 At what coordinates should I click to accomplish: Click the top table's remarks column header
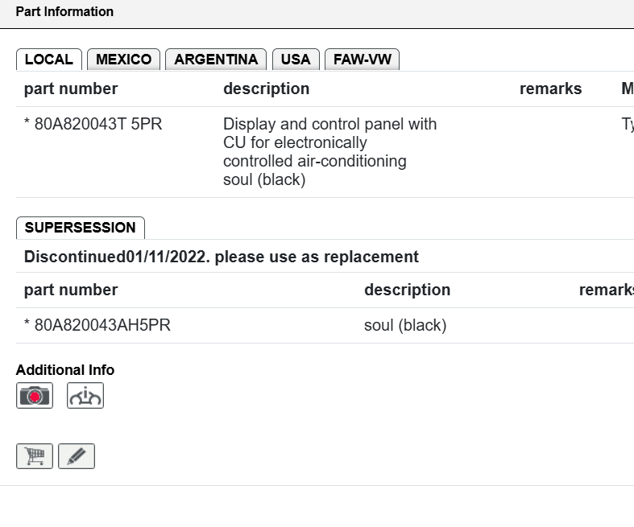click(550, 89)
